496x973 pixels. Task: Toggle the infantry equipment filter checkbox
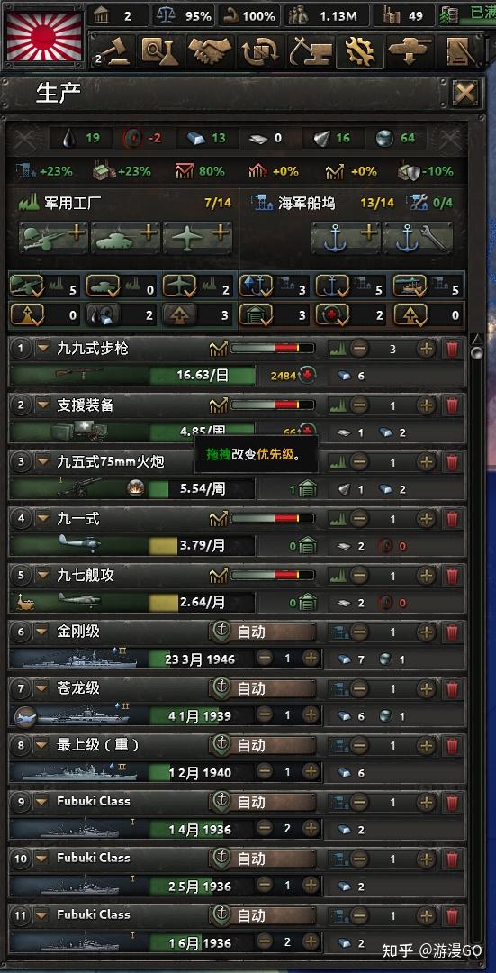tap(27, 286)
